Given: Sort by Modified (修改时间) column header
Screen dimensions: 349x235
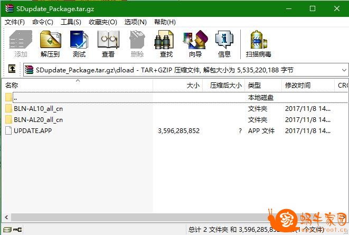Looking at the screenshot, I should tap(308, 85).
